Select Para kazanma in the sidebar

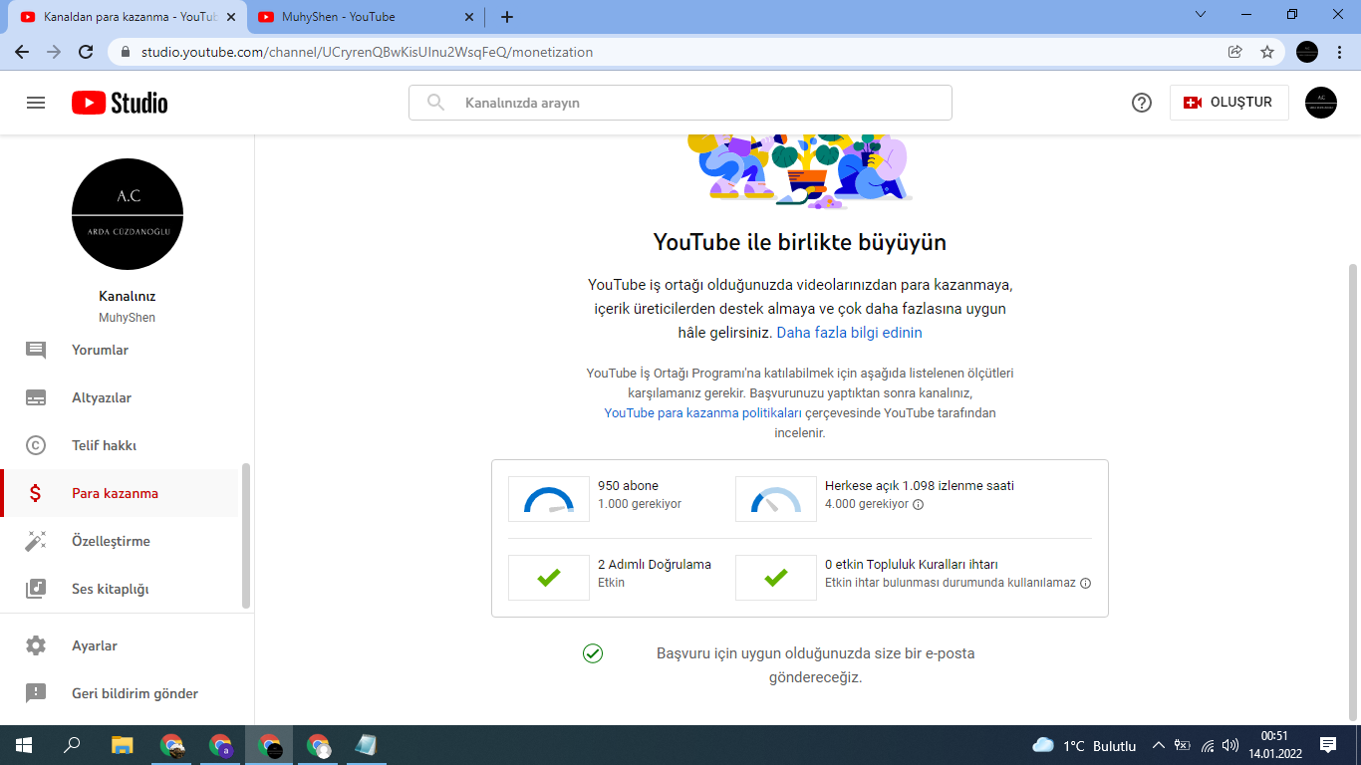click(120, 493)
